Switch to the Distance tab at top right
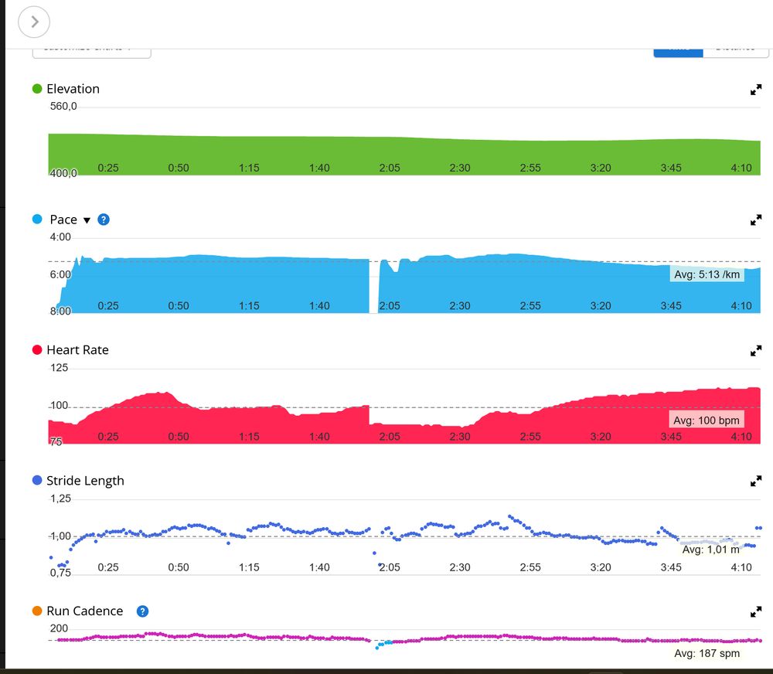 pos(736,53)
